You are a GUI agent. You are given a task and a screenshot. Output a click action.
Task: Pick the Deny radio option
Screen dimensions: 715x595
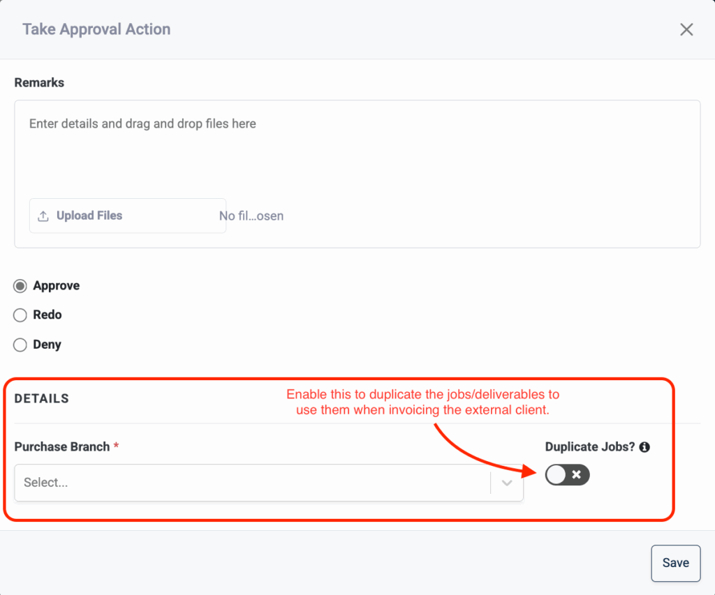coord(20,345)
